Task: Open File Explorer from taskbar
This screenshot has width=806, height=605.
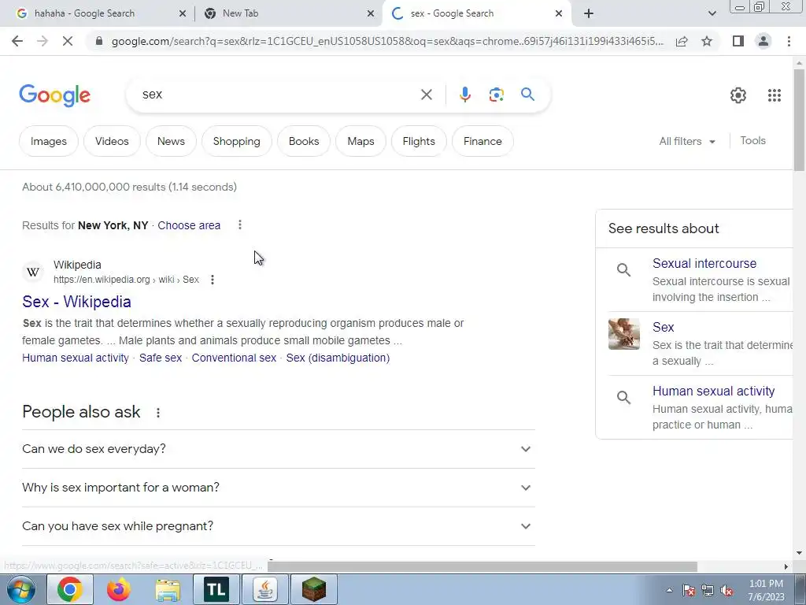Action: [168, 589]
